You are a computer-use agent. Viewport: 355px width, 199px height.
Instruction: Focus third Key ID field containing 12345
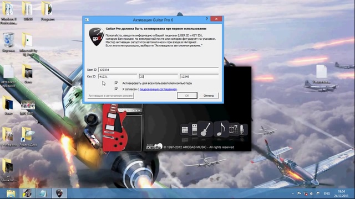point(199,76)
